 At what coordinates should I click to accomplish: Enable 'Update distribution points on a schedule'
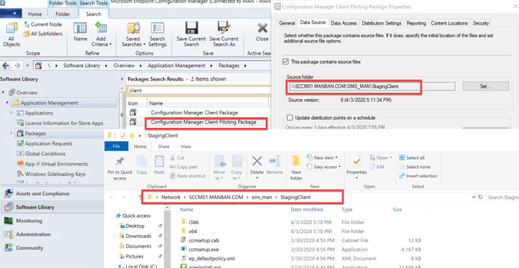point(290,117)
